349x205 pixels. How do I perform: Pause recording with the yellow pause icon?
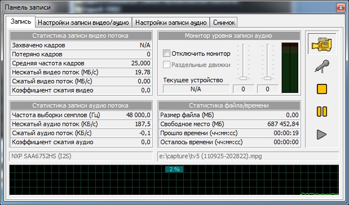point(322,112)
